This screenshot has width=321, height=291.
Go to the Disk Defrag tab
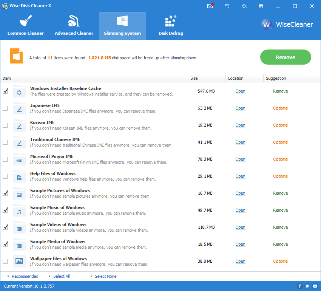[171, 26]
